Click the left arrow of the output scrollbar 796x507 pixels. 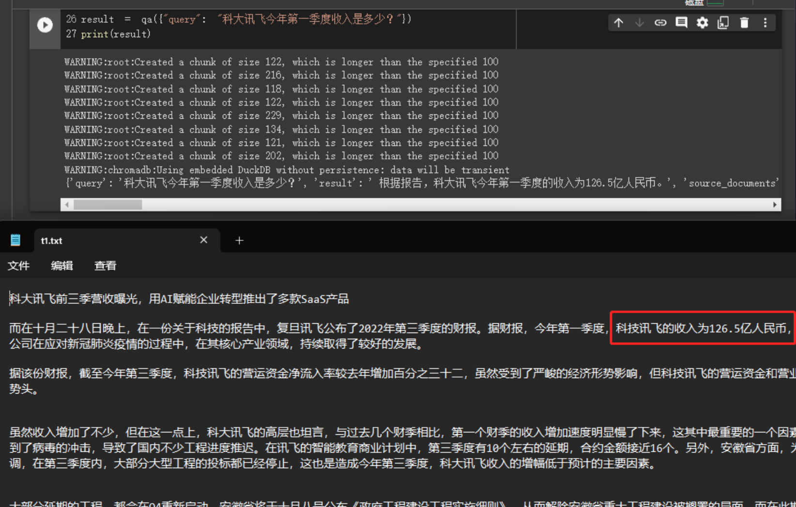67,205
